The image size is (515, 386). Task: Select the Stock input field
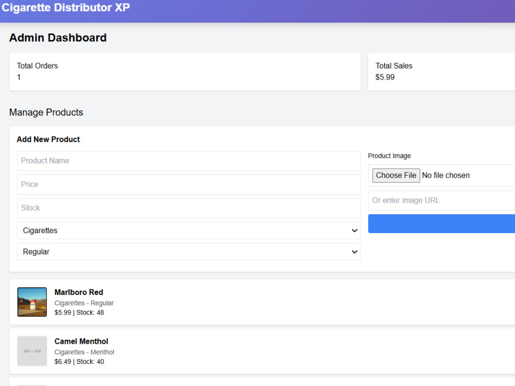tap(188, 208)
